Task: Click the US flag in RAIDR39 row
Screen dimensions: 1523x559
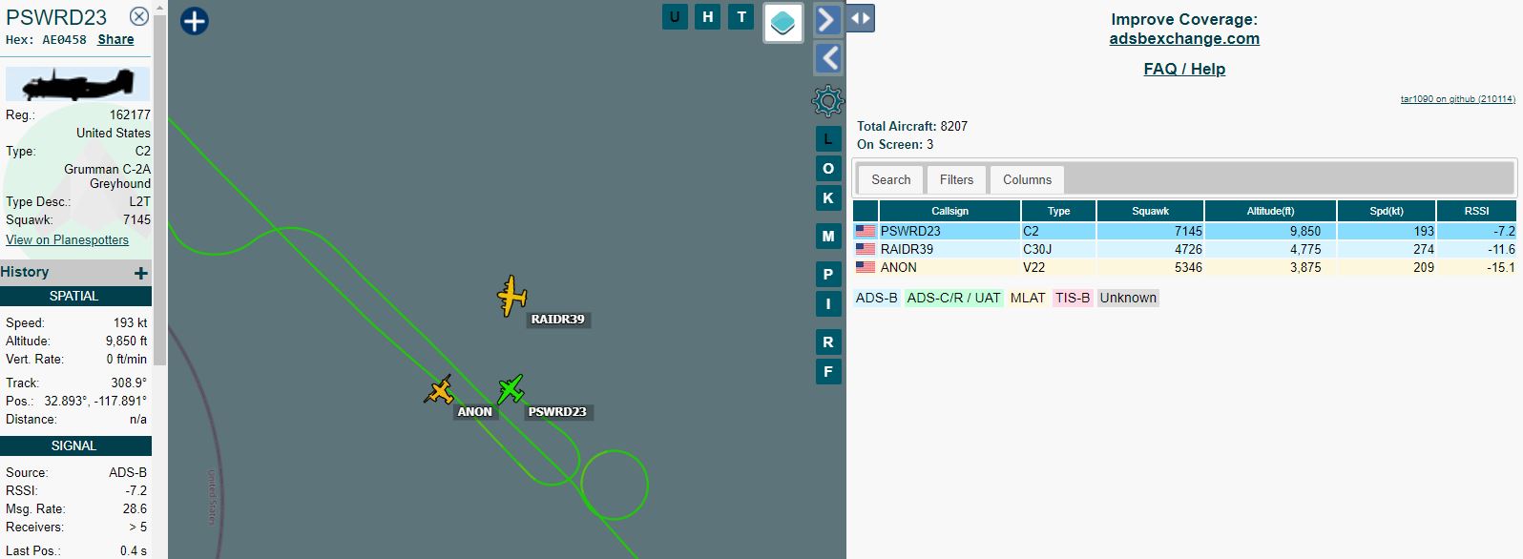Action: tap(866, 249)
